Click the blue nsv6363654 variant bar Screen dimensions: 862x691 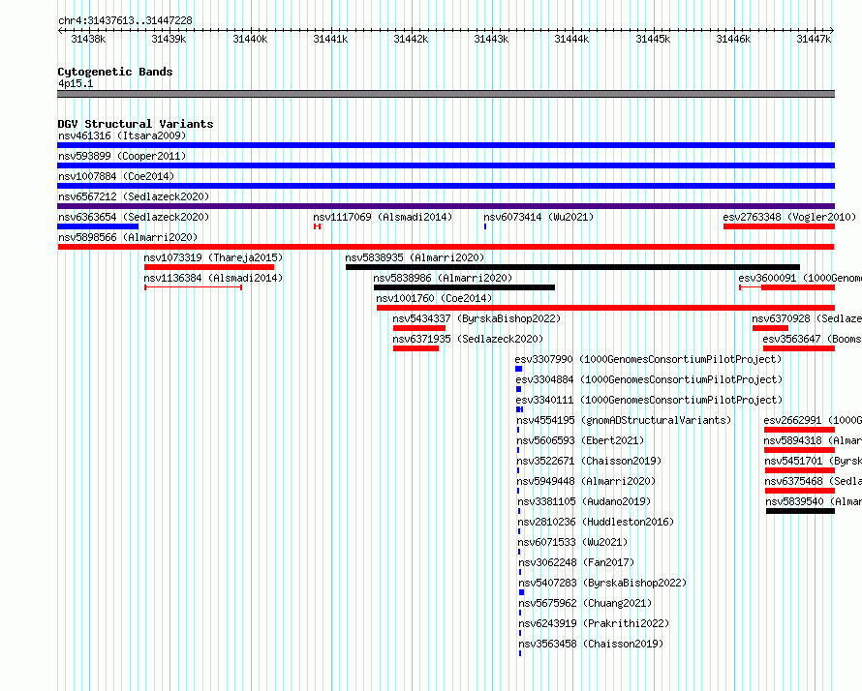[98, 226]
